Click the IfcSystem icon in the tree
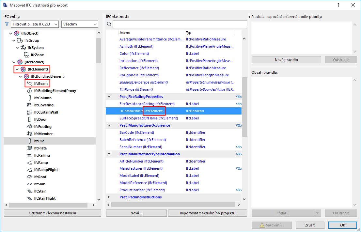This screenshot has height=232, width=361. [23, 48]
